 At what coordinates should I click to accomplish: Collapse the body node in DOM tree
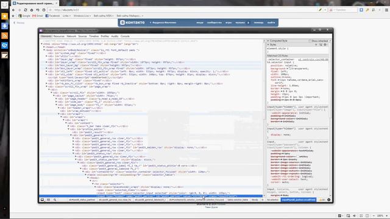44,50
